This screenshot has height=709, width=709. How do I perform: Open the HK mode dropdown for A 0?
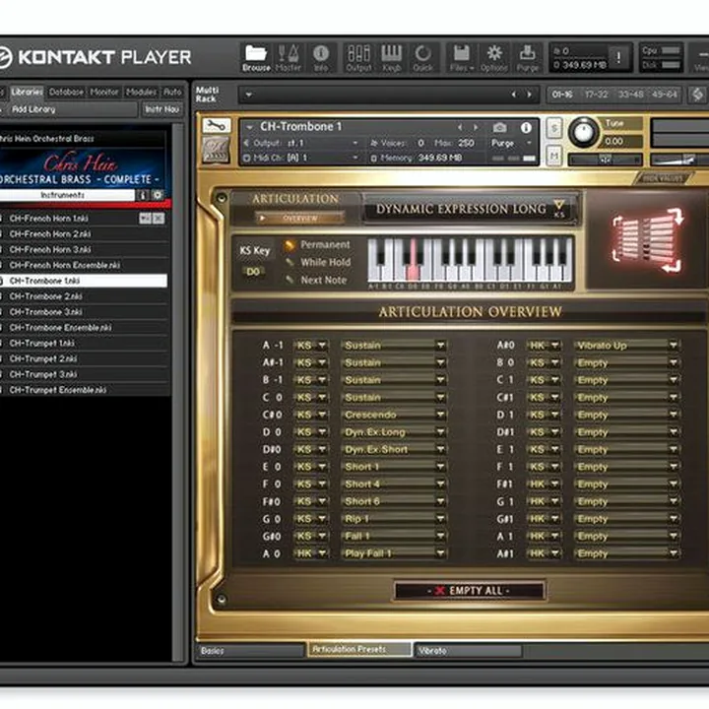310,553
